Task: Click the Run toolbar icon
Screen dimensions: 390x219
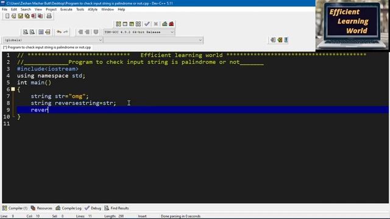Action: tap(125, 24)
